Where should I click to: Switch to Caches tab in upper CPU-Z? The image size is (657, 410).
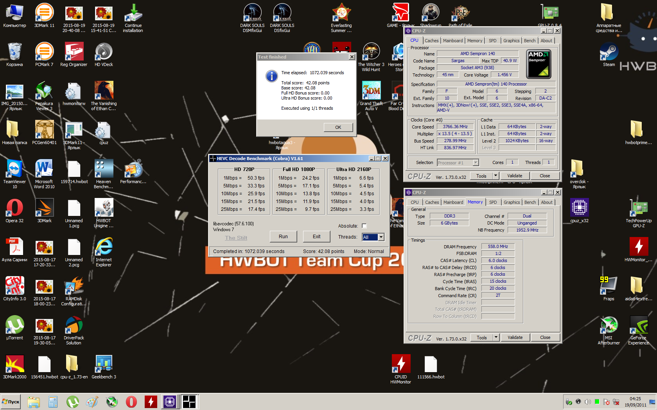(x=431, y=41)
